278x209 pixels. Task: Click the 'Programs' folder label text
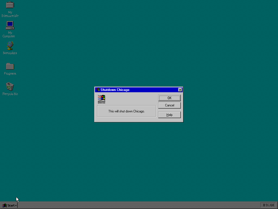coord(10,74)
